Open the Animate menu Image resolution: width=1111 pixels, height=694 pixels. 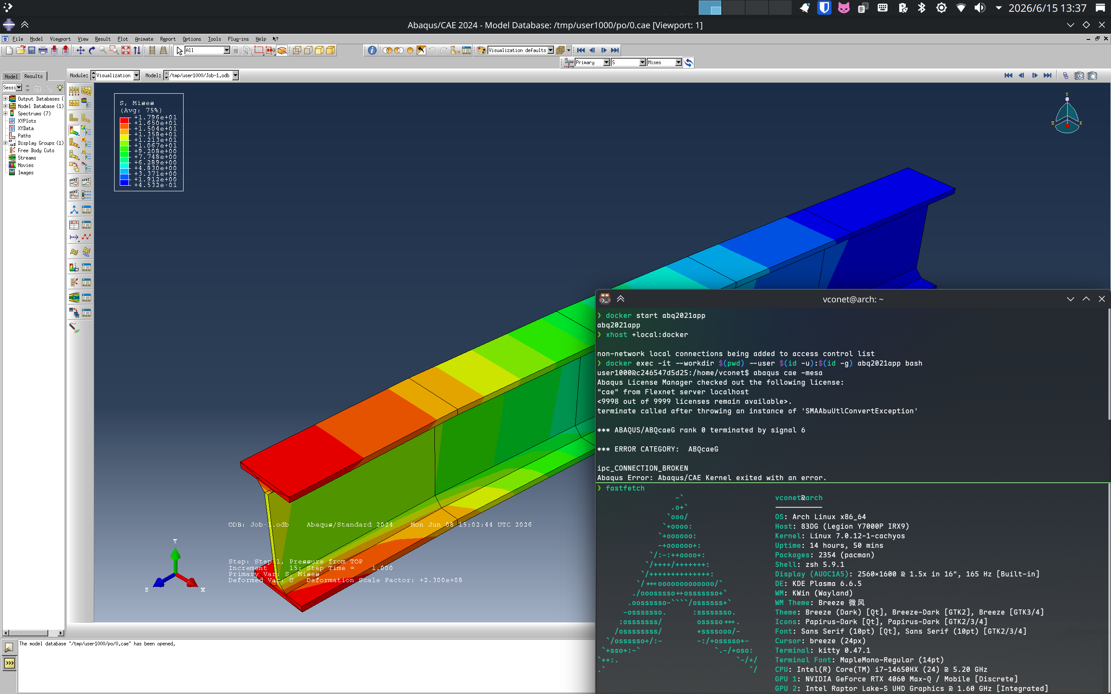[x=144, y=39]
